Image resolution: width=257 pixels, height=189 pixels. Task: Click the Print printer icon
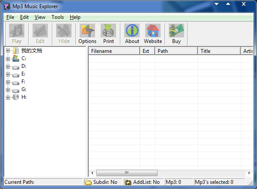click(108, 31)
